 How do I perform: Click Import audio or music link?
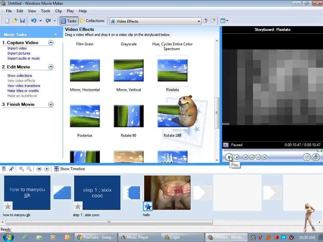[x=24, y=58]
